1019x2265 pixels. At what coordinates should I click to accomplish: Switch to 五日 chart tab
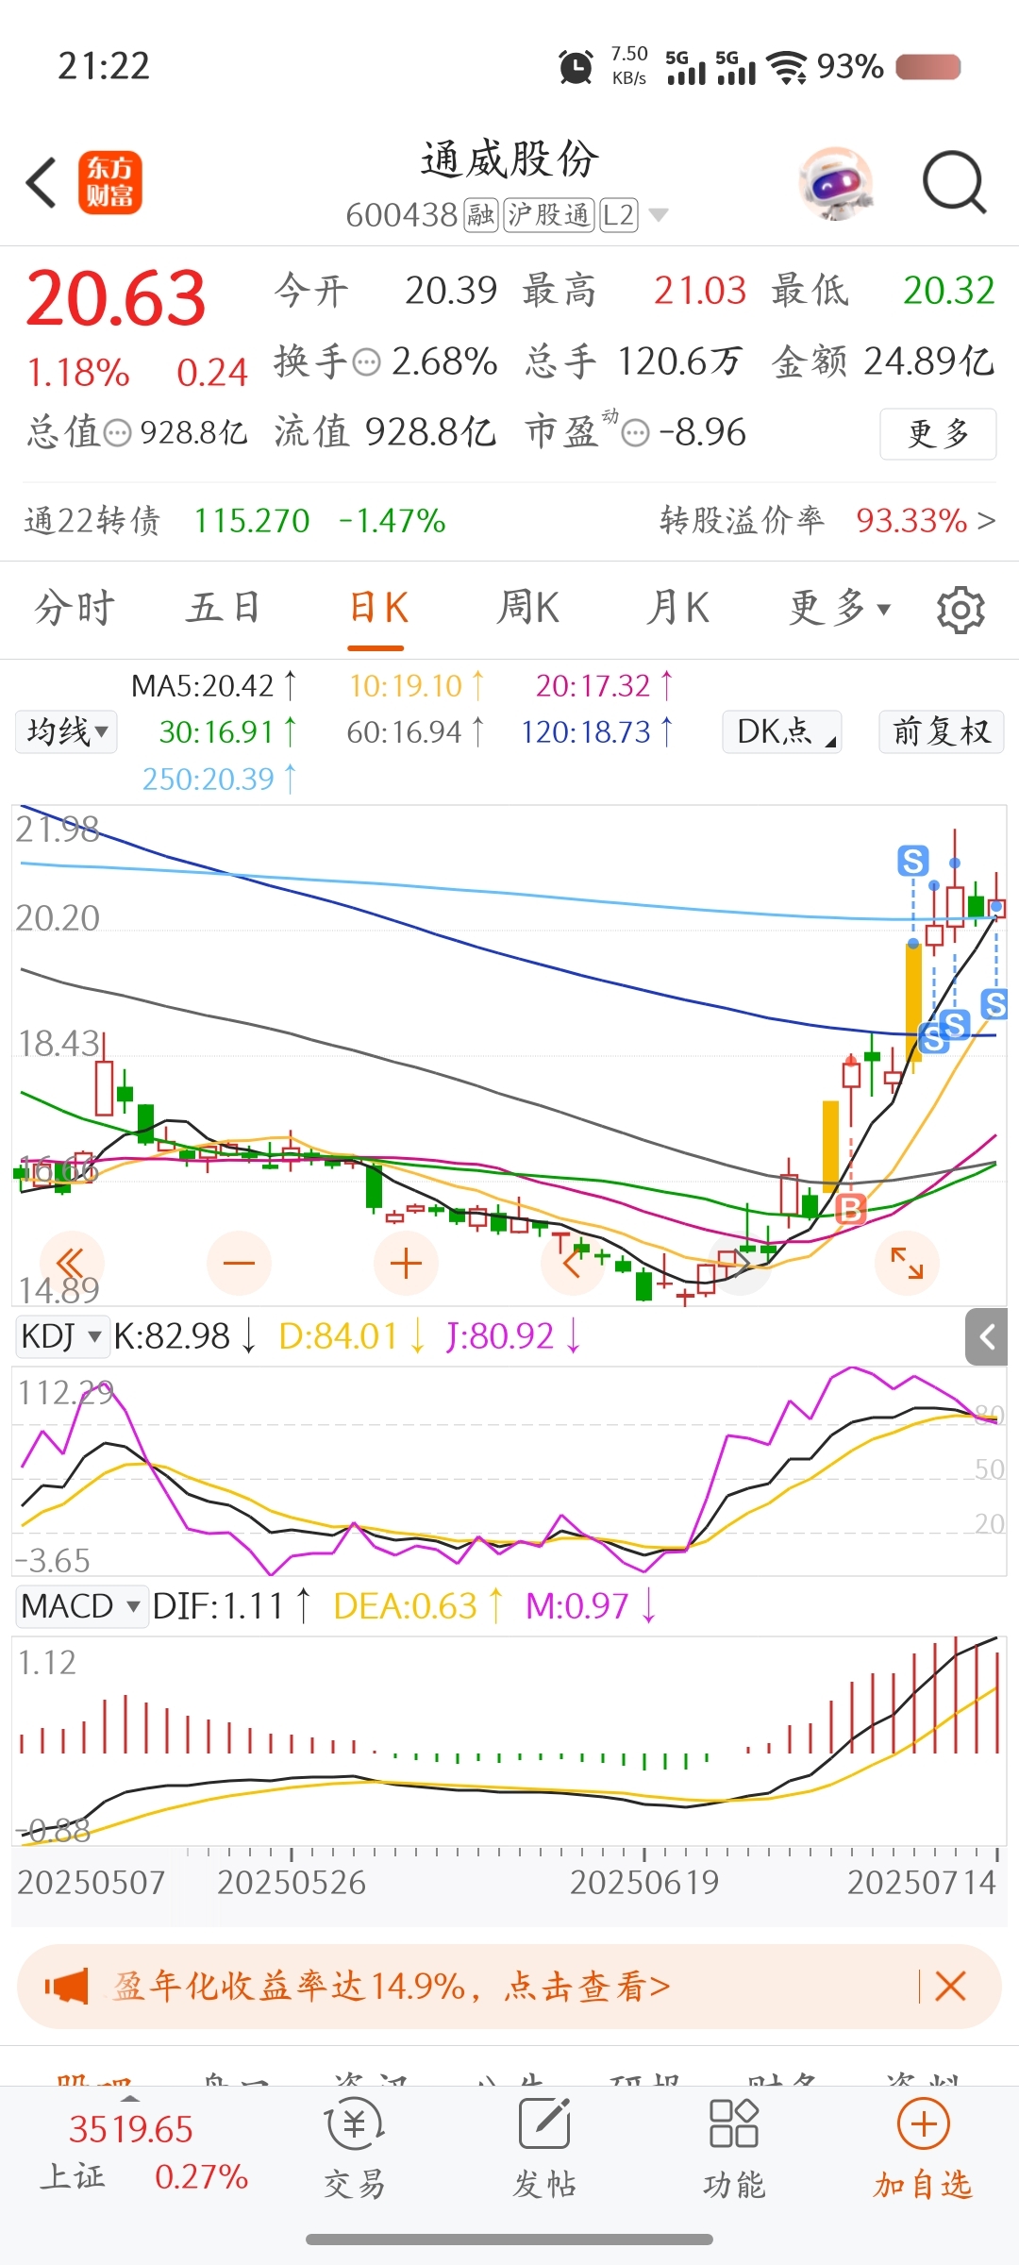(x=224, y=607)
